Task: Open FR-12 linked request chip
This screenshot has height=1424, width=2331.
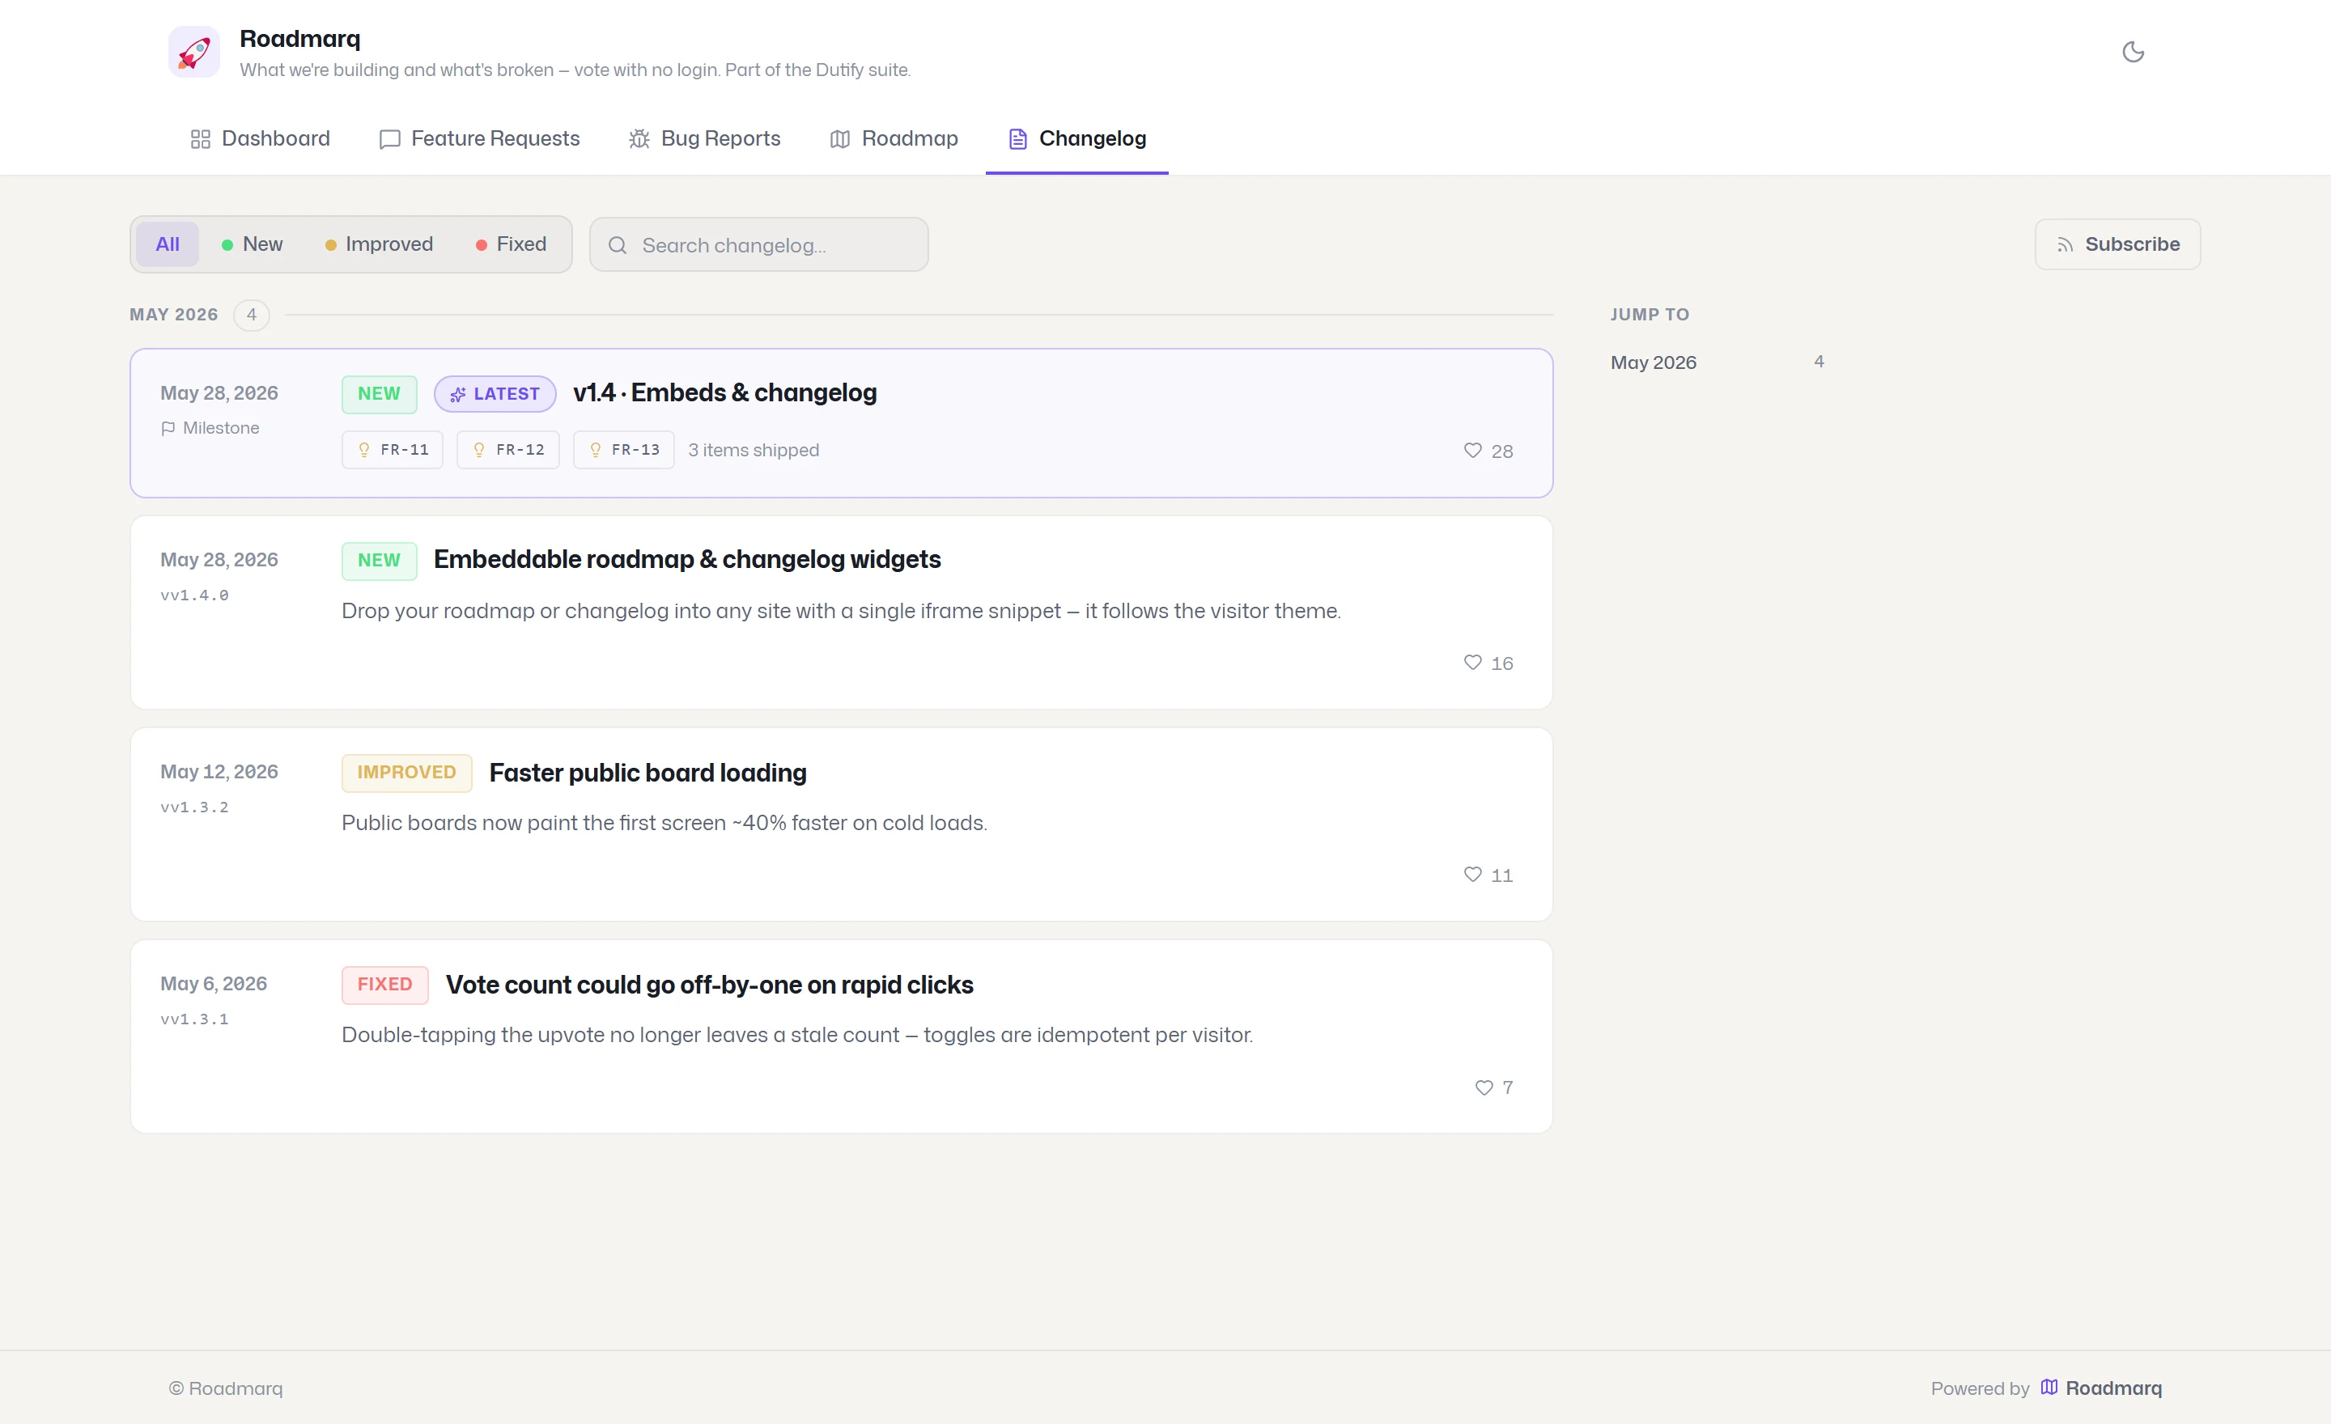Action: 508,450
